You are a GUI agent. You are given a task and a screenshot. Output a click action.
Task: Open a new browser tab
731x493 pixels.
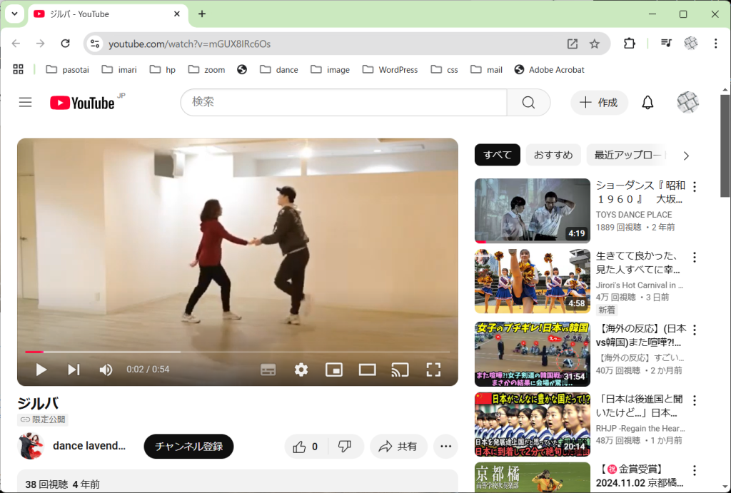coord(202,14)
